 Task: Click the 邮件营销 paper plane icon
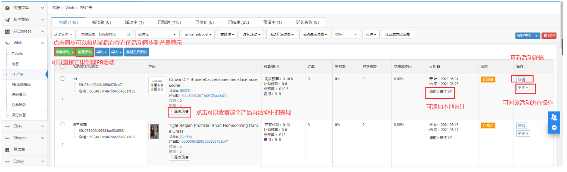(7, 19)
